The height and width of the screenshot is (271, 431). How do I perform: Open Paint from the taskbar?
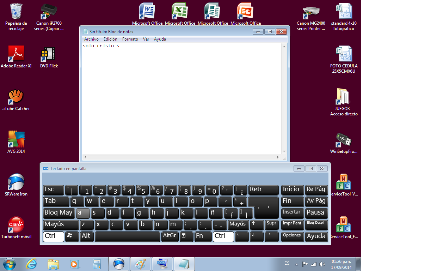click(x=140, y=264)
